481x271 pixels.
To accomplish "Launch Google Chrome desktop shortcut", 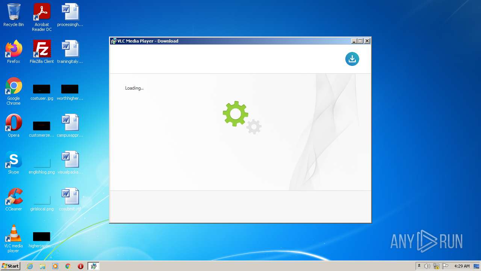I will point(14,91).
